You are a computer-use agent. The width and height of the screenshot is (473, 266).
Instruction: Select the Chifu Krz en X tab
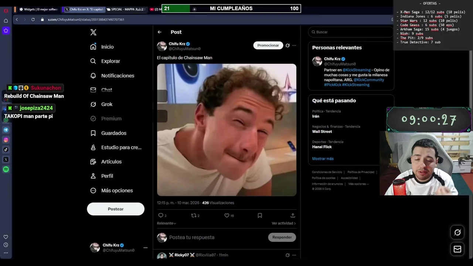point(84,10)
